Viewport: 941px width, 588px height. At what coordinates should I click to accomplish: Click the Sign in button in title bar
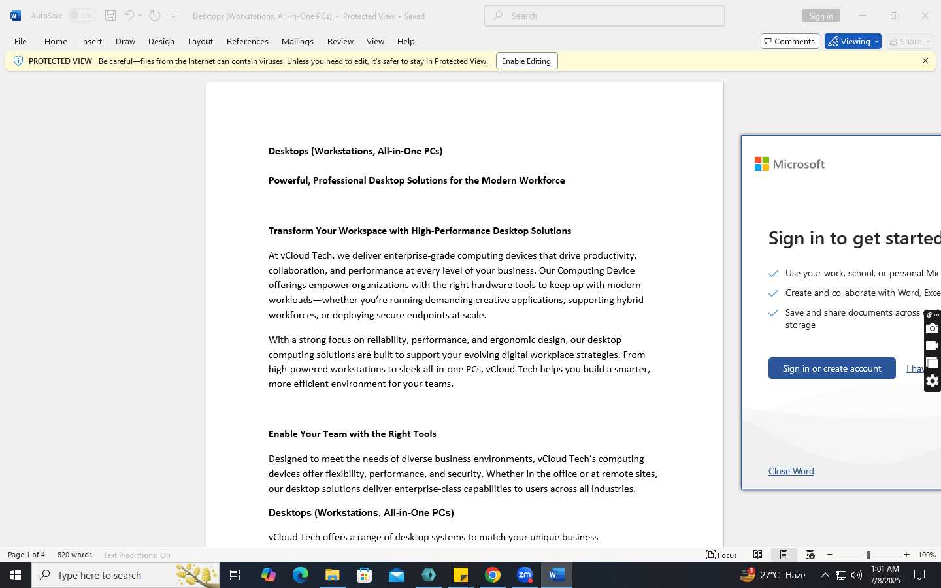[x=821, y=16]
